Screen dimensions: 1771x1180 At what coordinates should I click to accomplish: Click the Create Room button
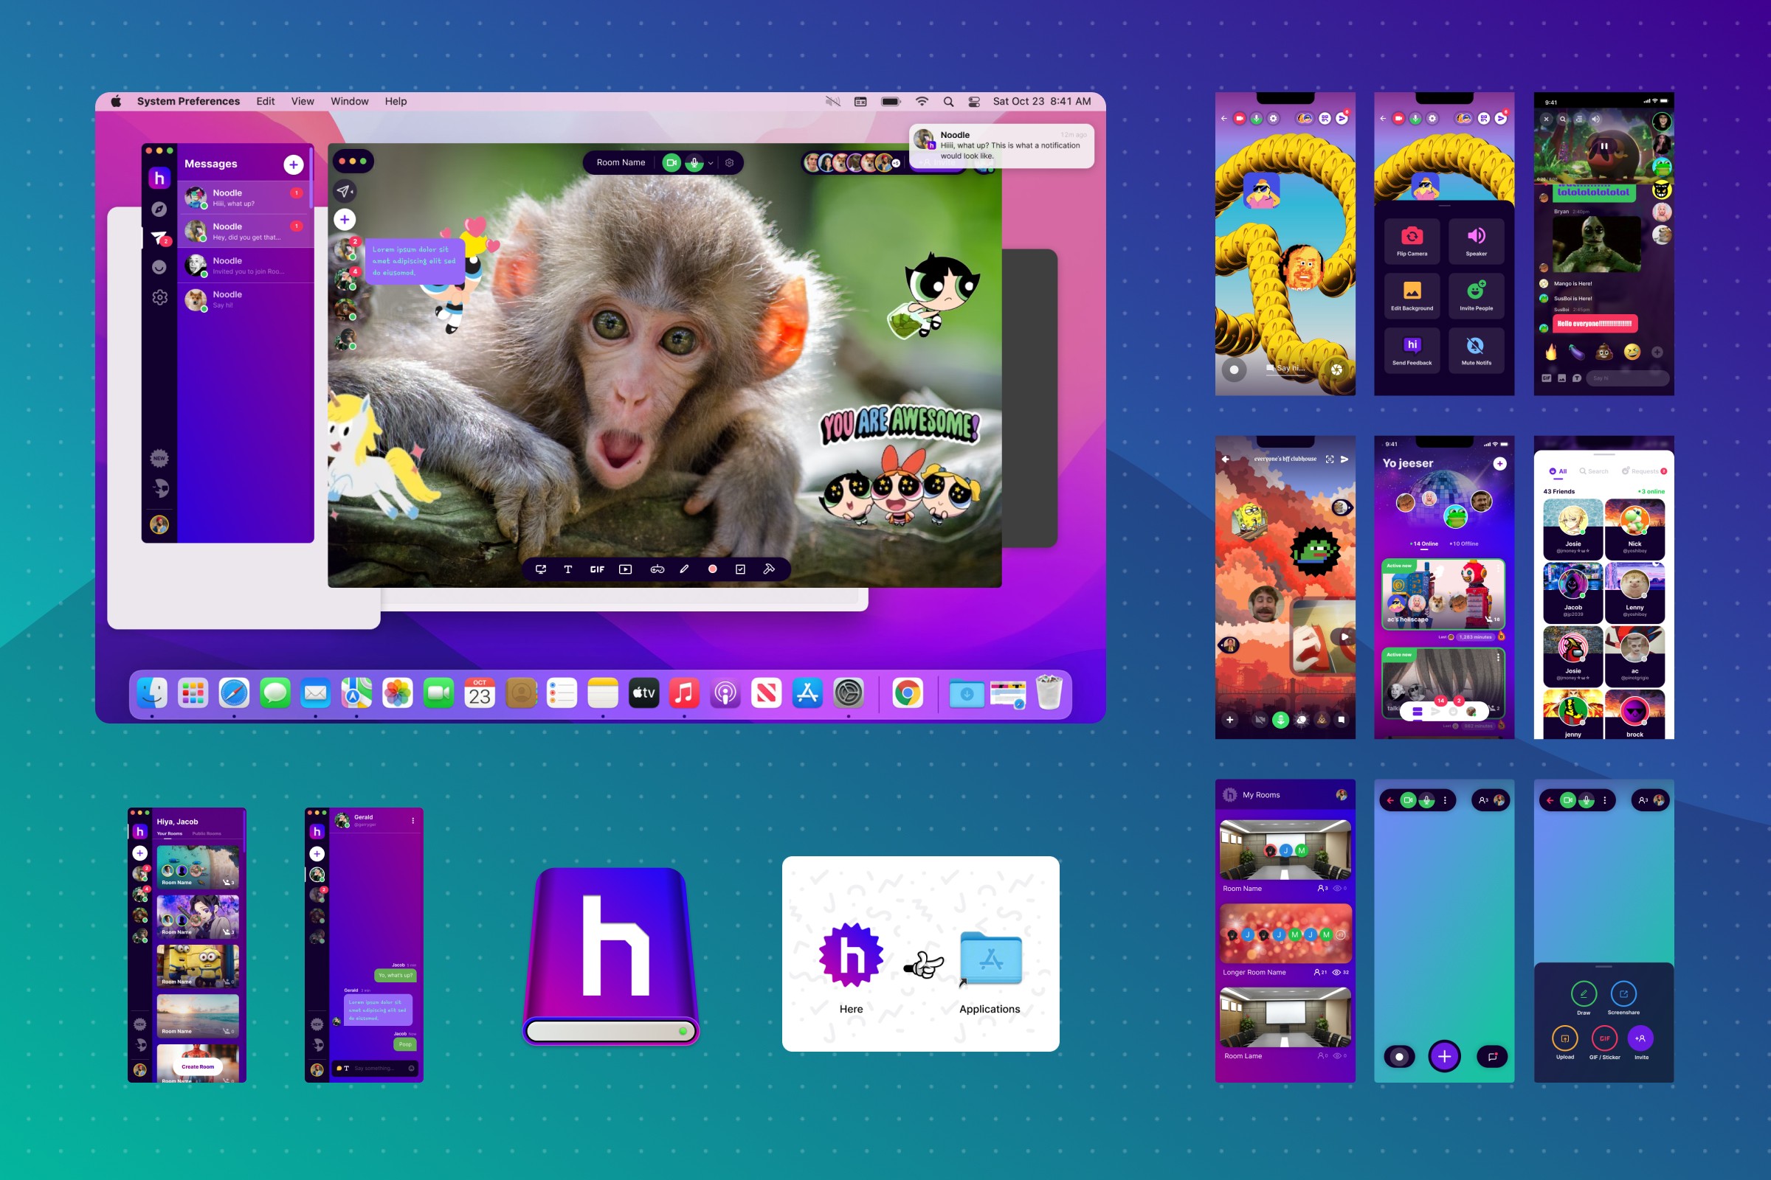(x=197, y=1066)
